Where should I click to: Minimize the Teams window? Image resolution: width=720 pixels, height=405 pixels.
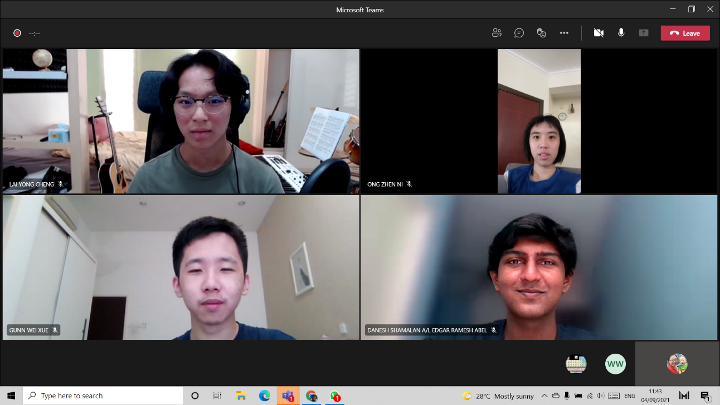pyautogui.click(x=673, y=9)
